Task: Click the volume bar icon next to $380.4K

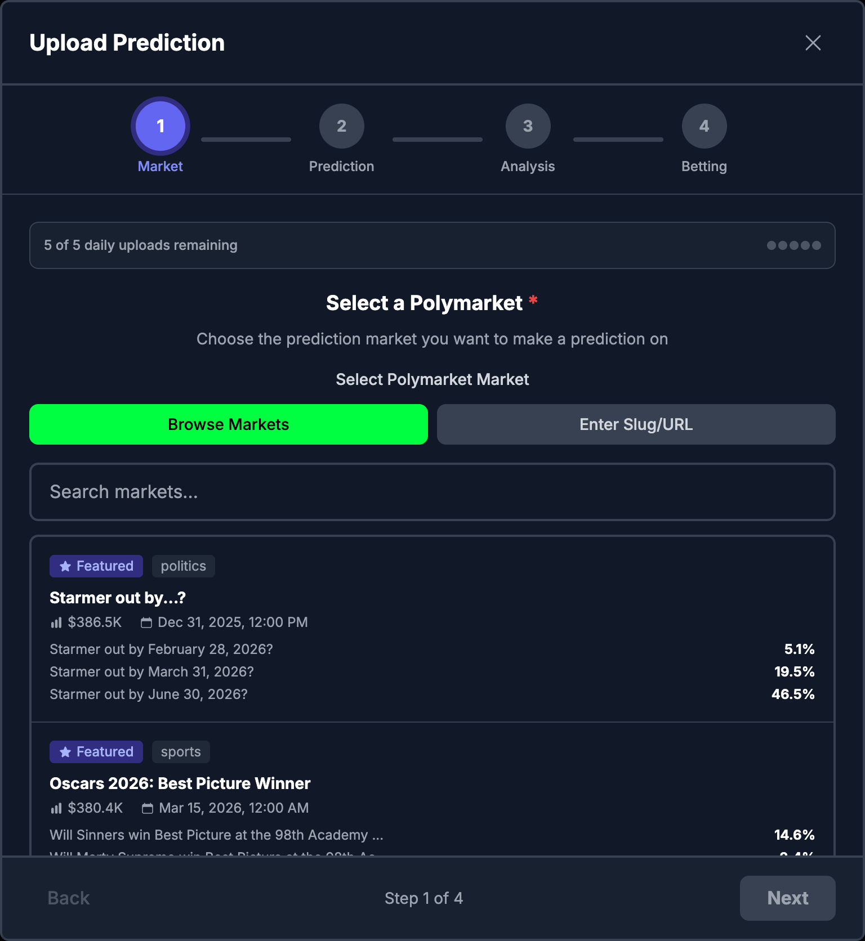Action: click(x=56, y=808)
